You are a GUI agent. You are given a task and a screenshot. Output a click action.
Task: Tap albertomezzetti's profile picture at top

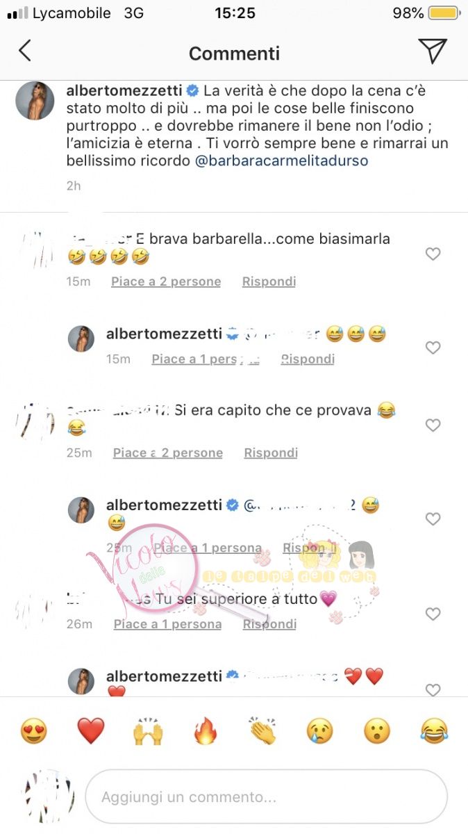click(35, 100)
